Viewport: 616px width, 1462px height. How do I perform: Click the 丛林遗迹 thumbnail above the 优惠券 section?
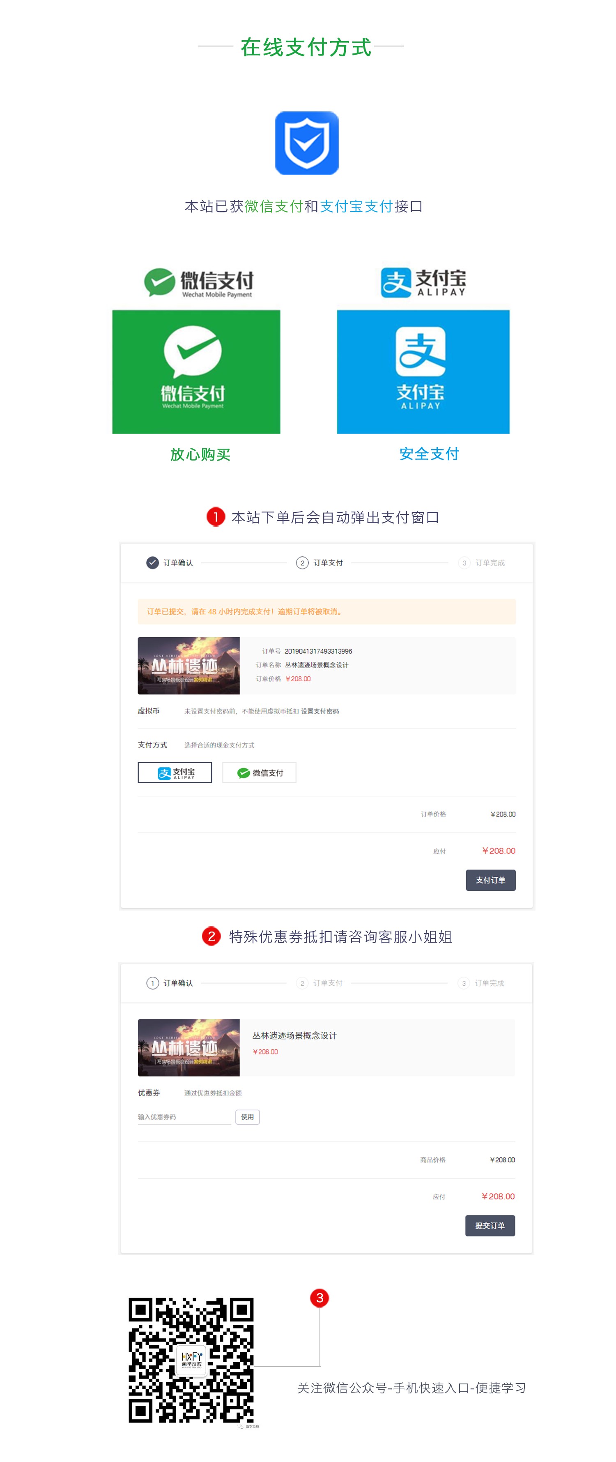click(x=189, y=1047)
